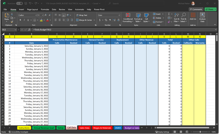
Task: Open the Comments pane
Action: 196,9
